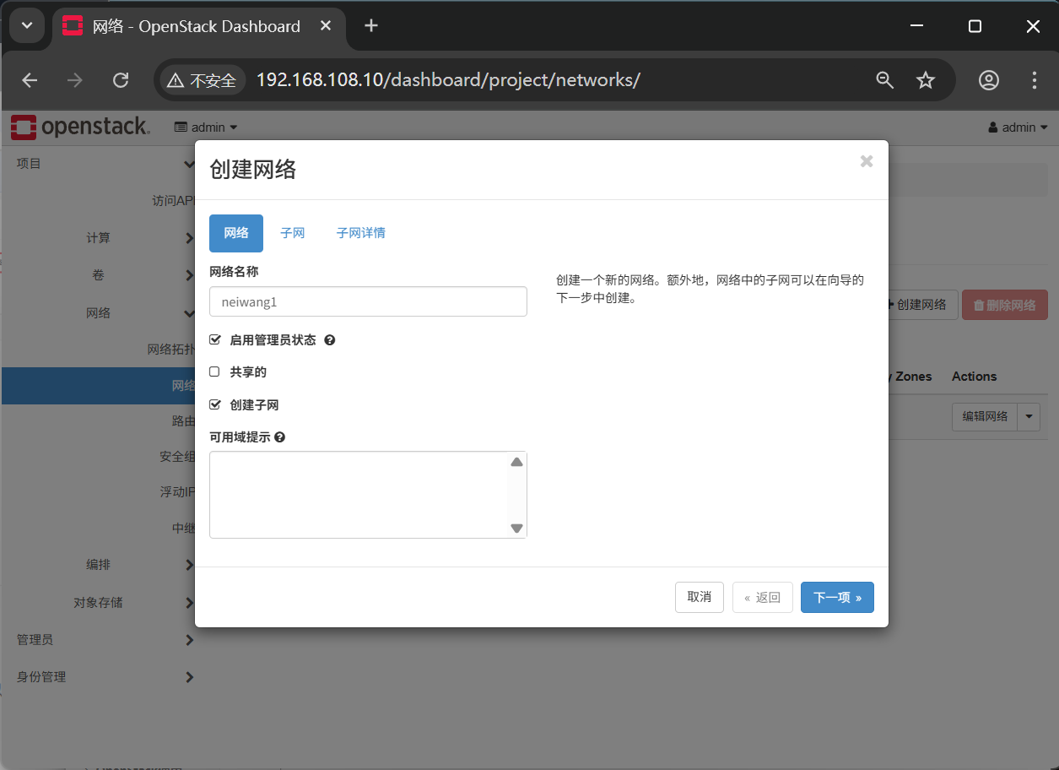Bookmark this page with the star icon
This screenshot has height=770, width=1059.
click(926, 80)
